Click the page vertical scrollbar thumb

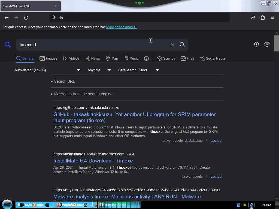277,43
